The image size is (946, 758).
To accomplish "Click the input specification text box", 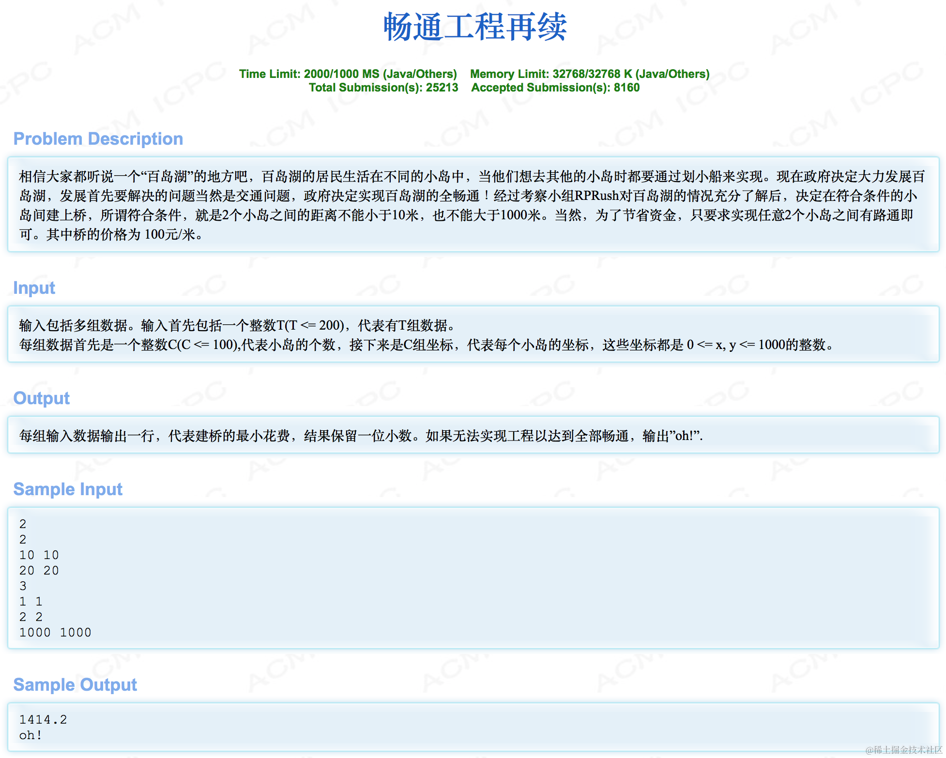I will [473, 335].
